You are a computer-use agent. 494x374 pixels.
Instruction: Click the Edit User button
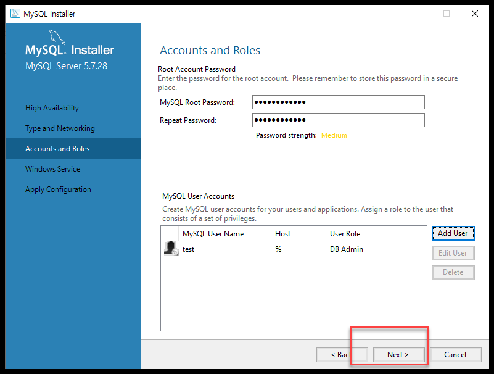[x=453, y=253]
